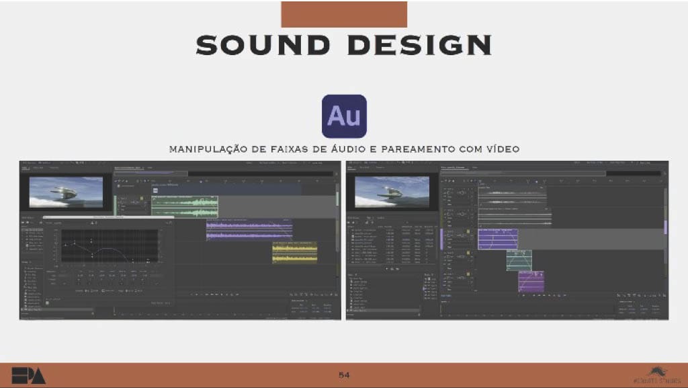Select the video preview in the right Audition screenshot
Image resolution: width=688 pixels, height=388 pixels.
(392, 192)
